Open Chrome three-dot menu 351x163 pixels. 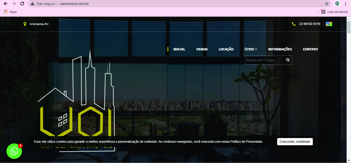[x=345, y=4]
